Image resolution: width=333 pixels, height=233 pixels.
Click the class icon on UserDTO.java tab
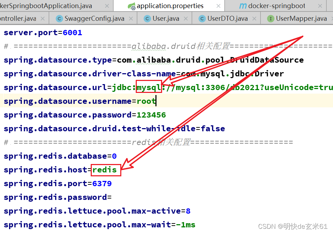click(202, 19)
